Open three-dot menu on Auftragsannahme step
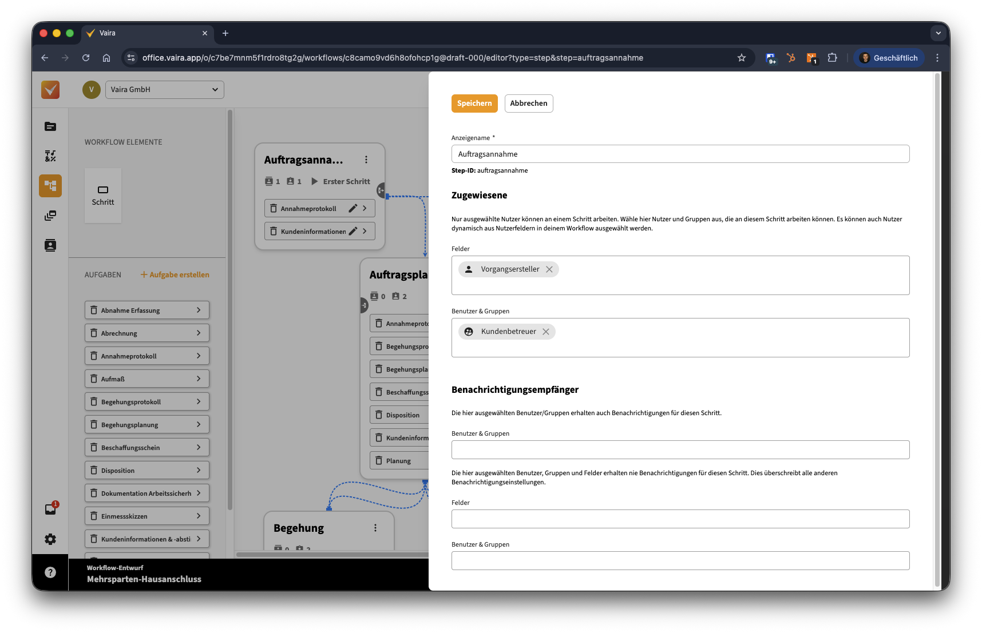 [x=366, y=160]
